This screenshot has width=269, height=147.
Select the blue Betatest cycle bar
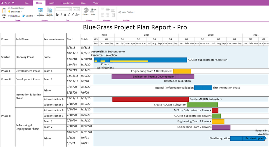click(x=254, y=138)
